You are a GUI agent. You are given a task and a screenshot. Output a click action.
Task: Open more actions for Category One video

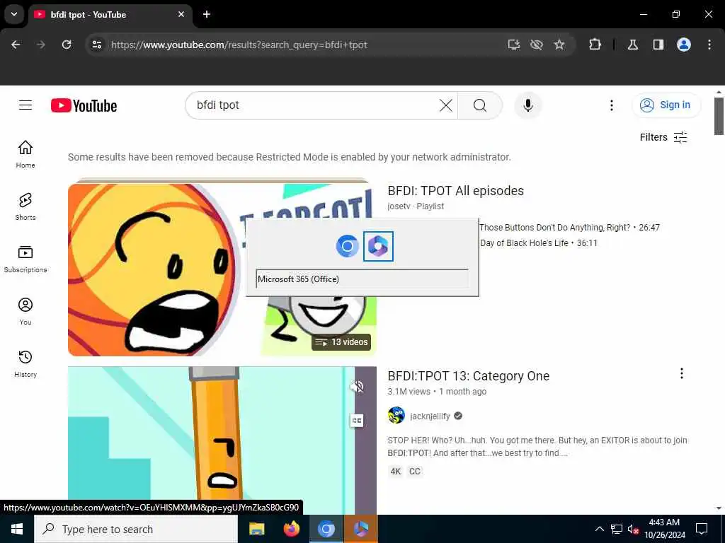[681, 373]
